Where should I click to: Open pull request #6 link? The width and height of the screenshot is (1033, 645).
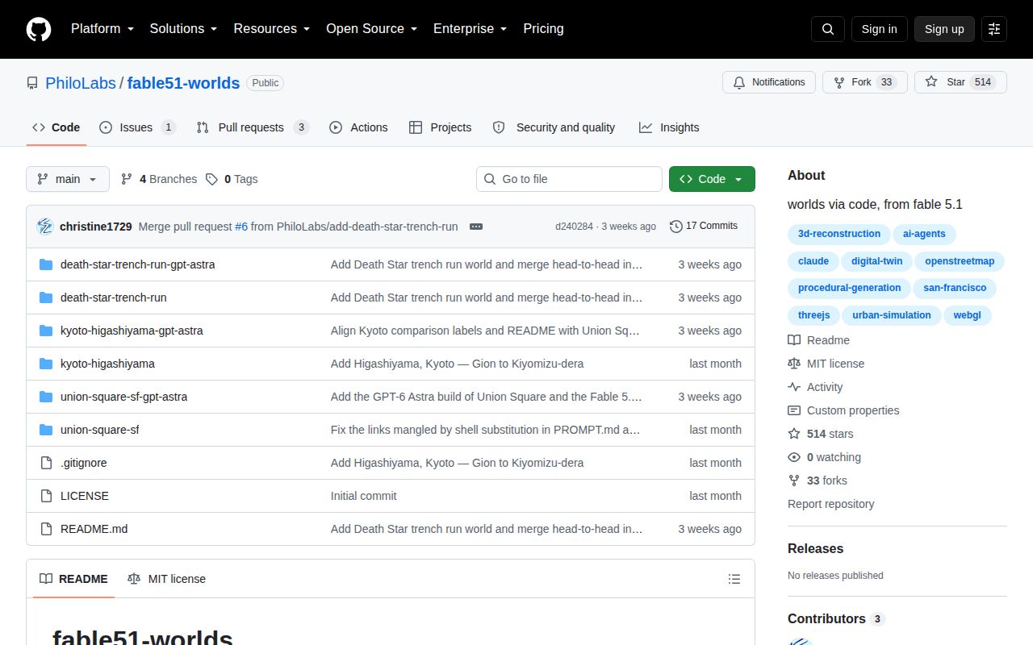(x=241, y=227)
